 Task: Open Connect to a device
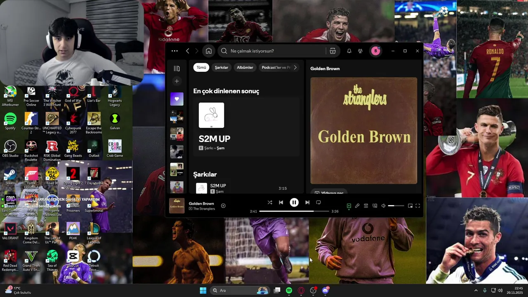[x=375, y=205]
